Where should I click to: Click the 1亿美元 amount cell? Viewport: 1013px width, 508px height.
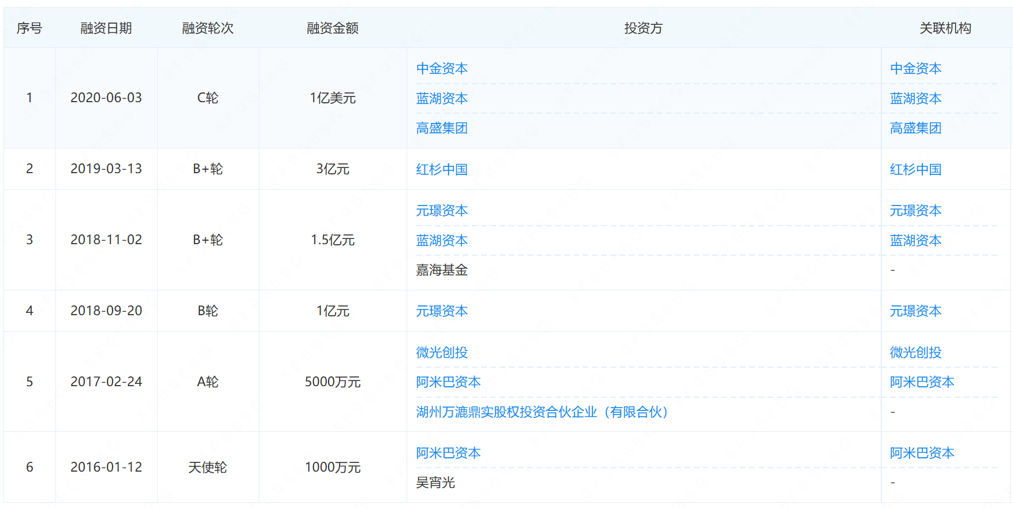(x=333, y=98)
